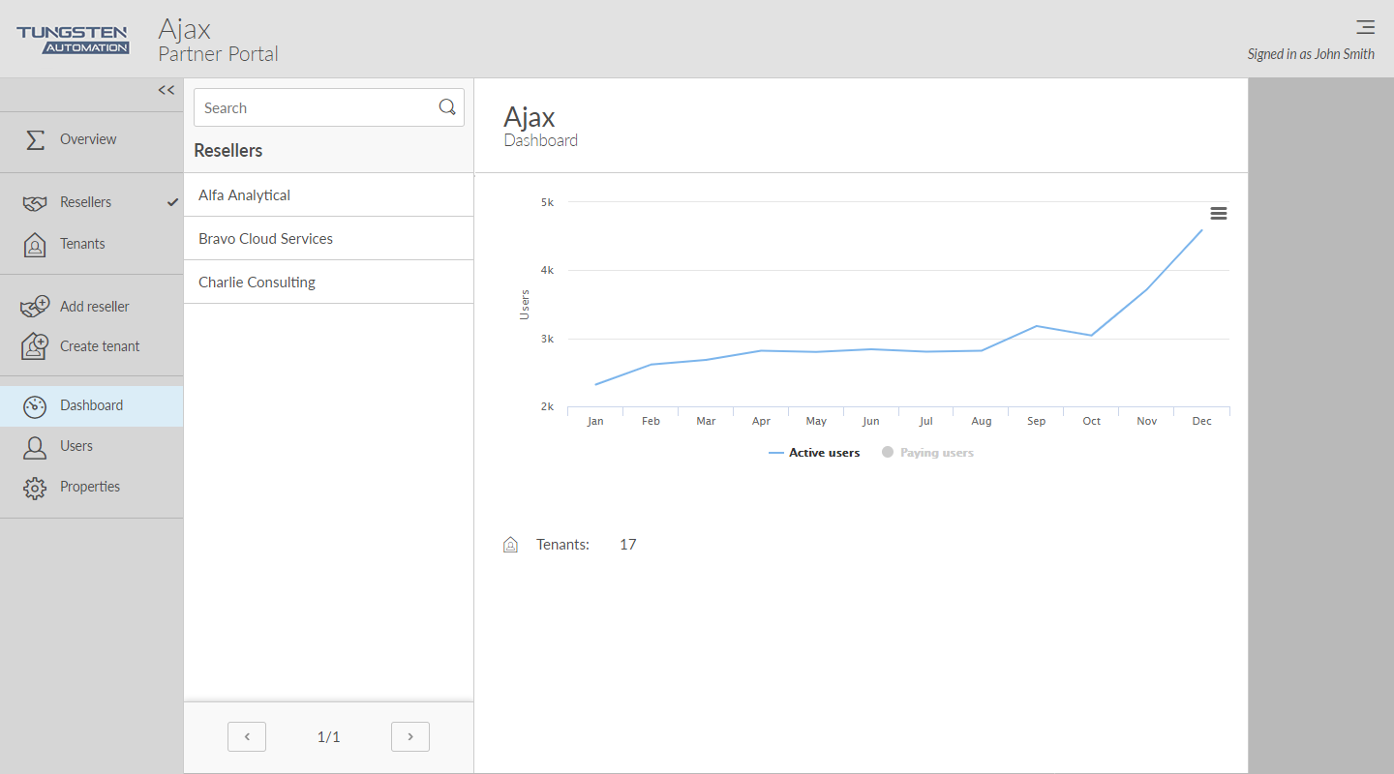Toggle Active users series in legend
Screen dimensions: 1394x774
point(814,453)
